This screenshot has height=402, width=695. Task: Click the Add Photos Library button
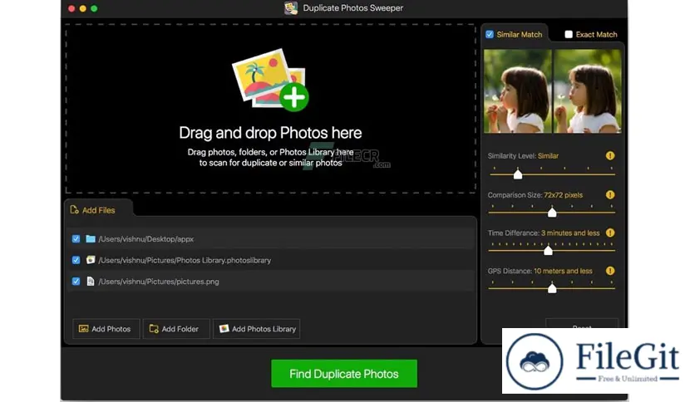[x=256, y=329]
